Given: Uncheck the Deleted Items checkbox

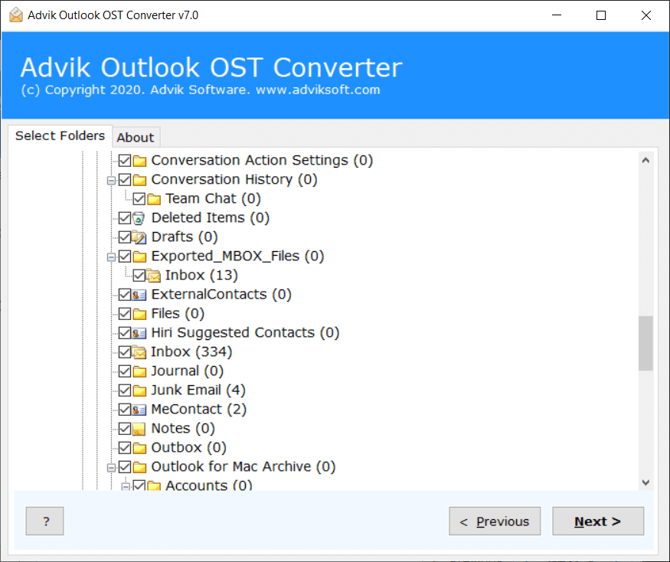Looking at the screenshot, I should (x=125, y=218).
